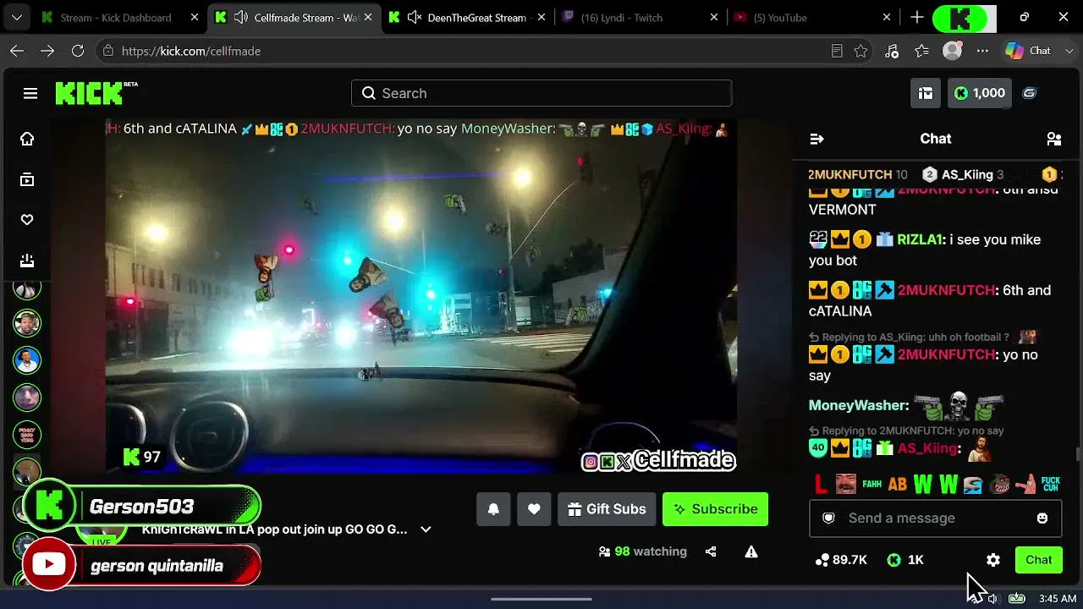Favorite this page with the star icon
This screenshot has height=609, width=1083.
pos(860,51)
